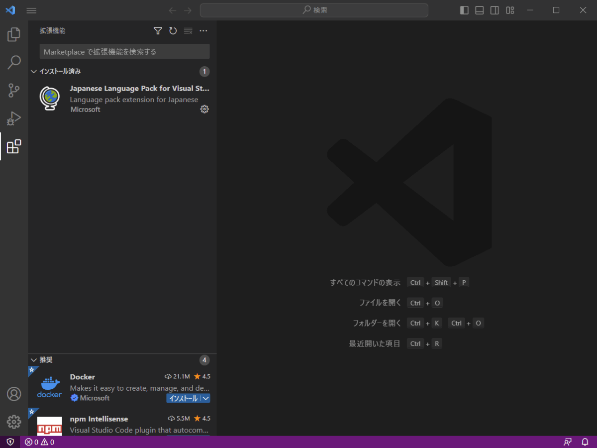
Task: Open the hamburger application menu
Action: 31,10
